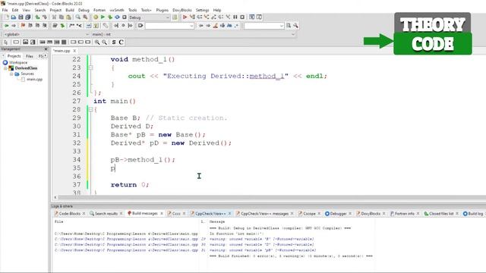Click the unused variable 'pB' warning row
486x273 pixels.
click(x=213, y=250)
